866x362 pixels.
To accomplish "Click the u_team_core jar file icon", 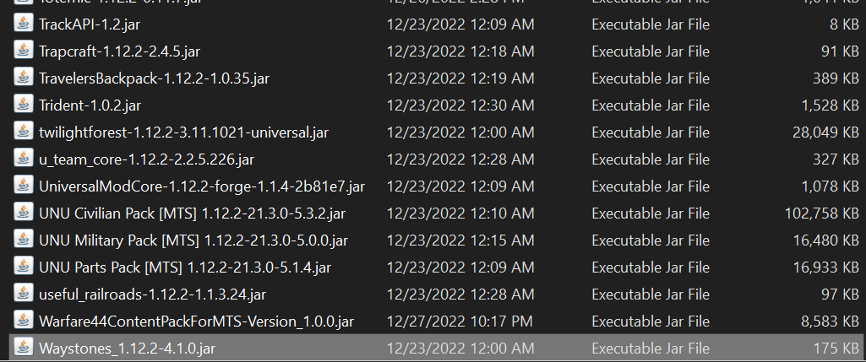I will (x=23, y=159).
